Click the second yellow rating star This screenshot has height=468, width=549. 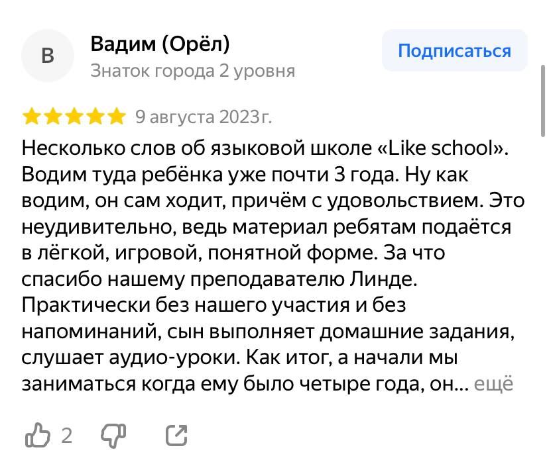pos(53,117)
